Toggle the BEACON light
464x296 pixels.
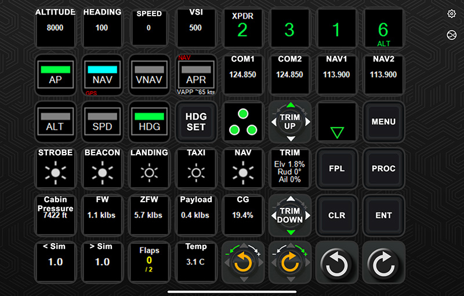103,169
